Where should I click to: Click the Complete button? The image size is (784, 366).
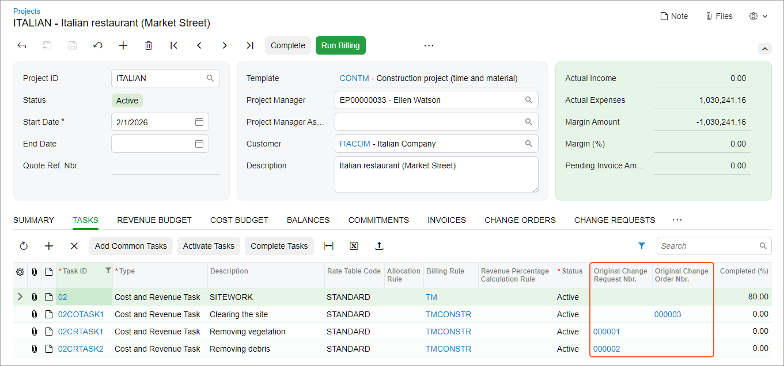click(x=288, y=45)
